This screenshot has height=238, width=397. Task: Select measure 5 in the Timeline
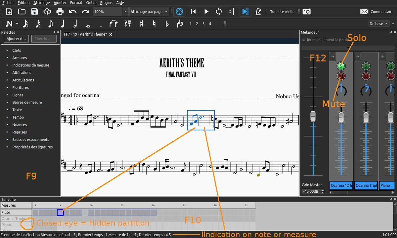coord(60,213)
